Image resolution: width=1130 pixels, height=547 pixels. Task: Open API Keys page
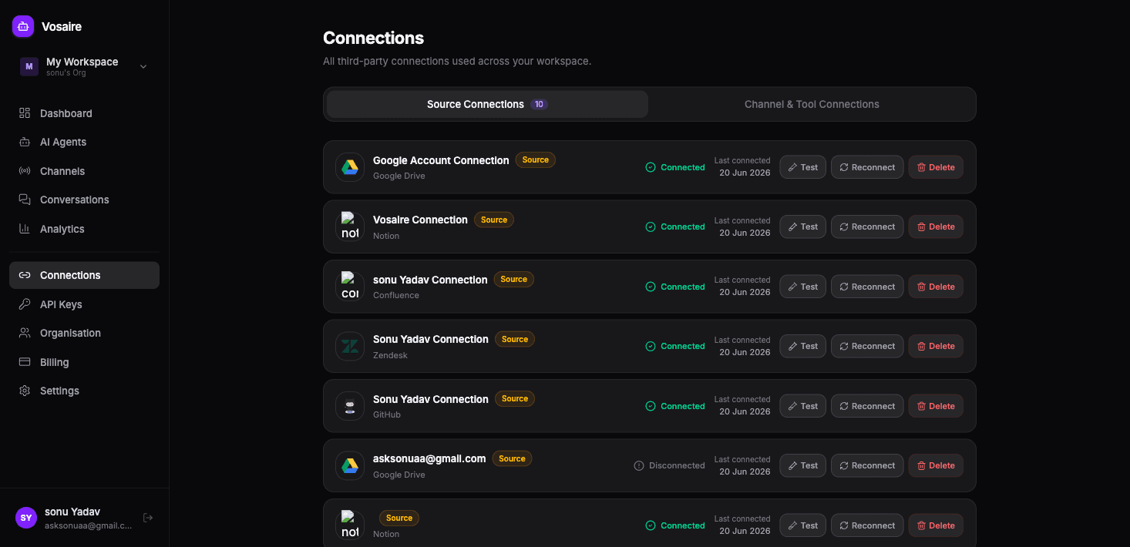click(84, 304)
